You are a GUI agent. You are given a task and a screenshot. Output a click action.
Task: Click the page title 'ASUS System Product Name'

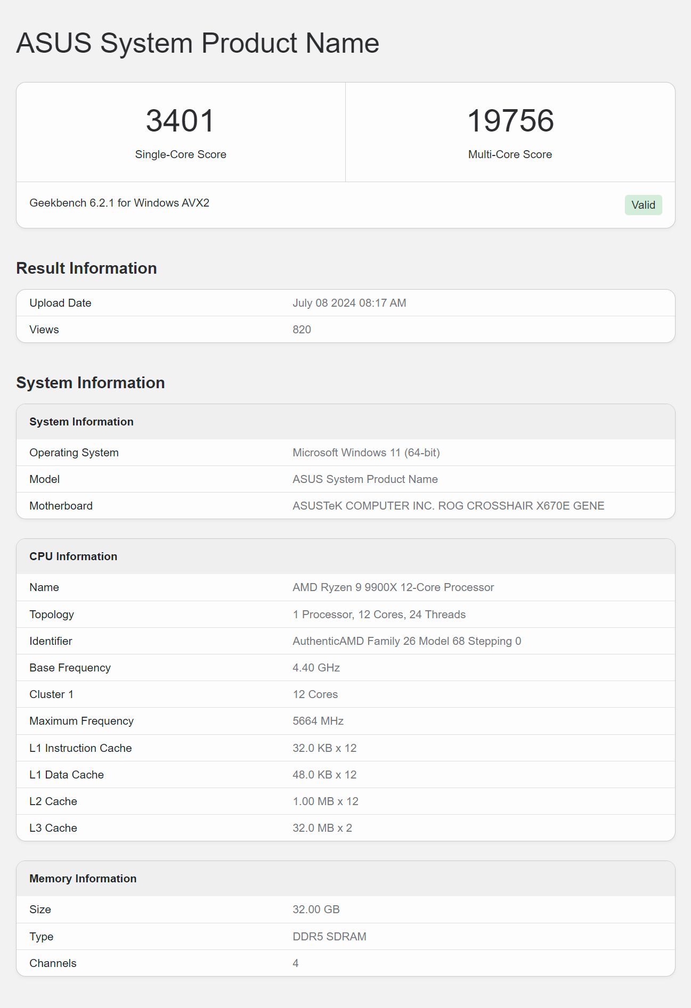pos(198,43)
